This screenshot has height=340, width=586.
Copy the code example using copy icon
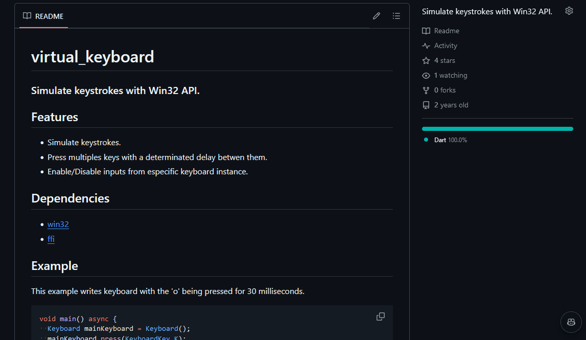pos(380,316)
